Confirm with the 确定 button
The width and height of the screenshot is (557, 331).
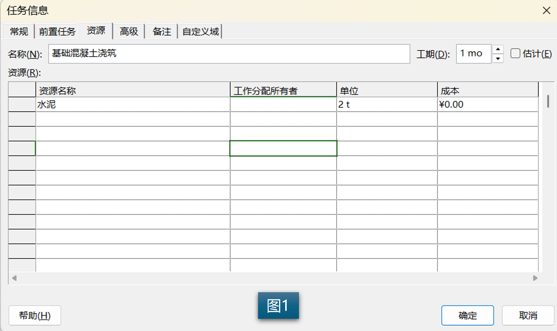(468, 315)
